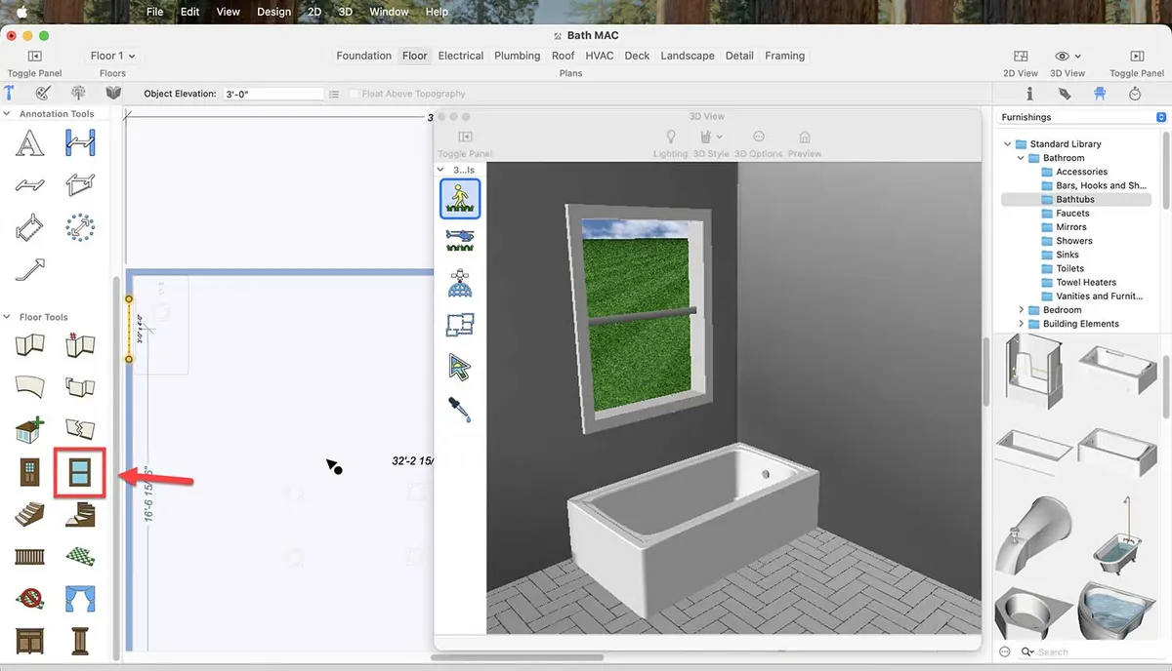Pick the eyedropper tool in 3D View
The image size is (1172, 671).
(459, 409)
